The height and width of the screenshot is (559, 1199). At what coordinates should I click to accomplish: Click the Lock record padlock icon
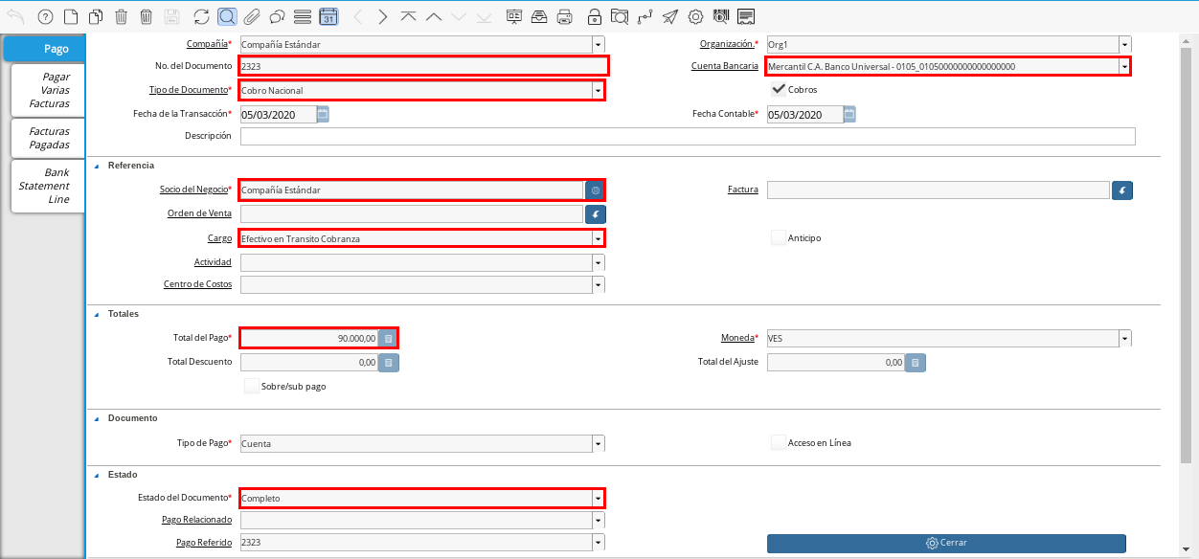click(x=595, y=16)
